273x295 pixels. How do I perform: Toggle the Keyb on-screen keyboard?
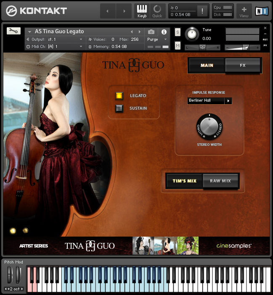coord(142,11)
